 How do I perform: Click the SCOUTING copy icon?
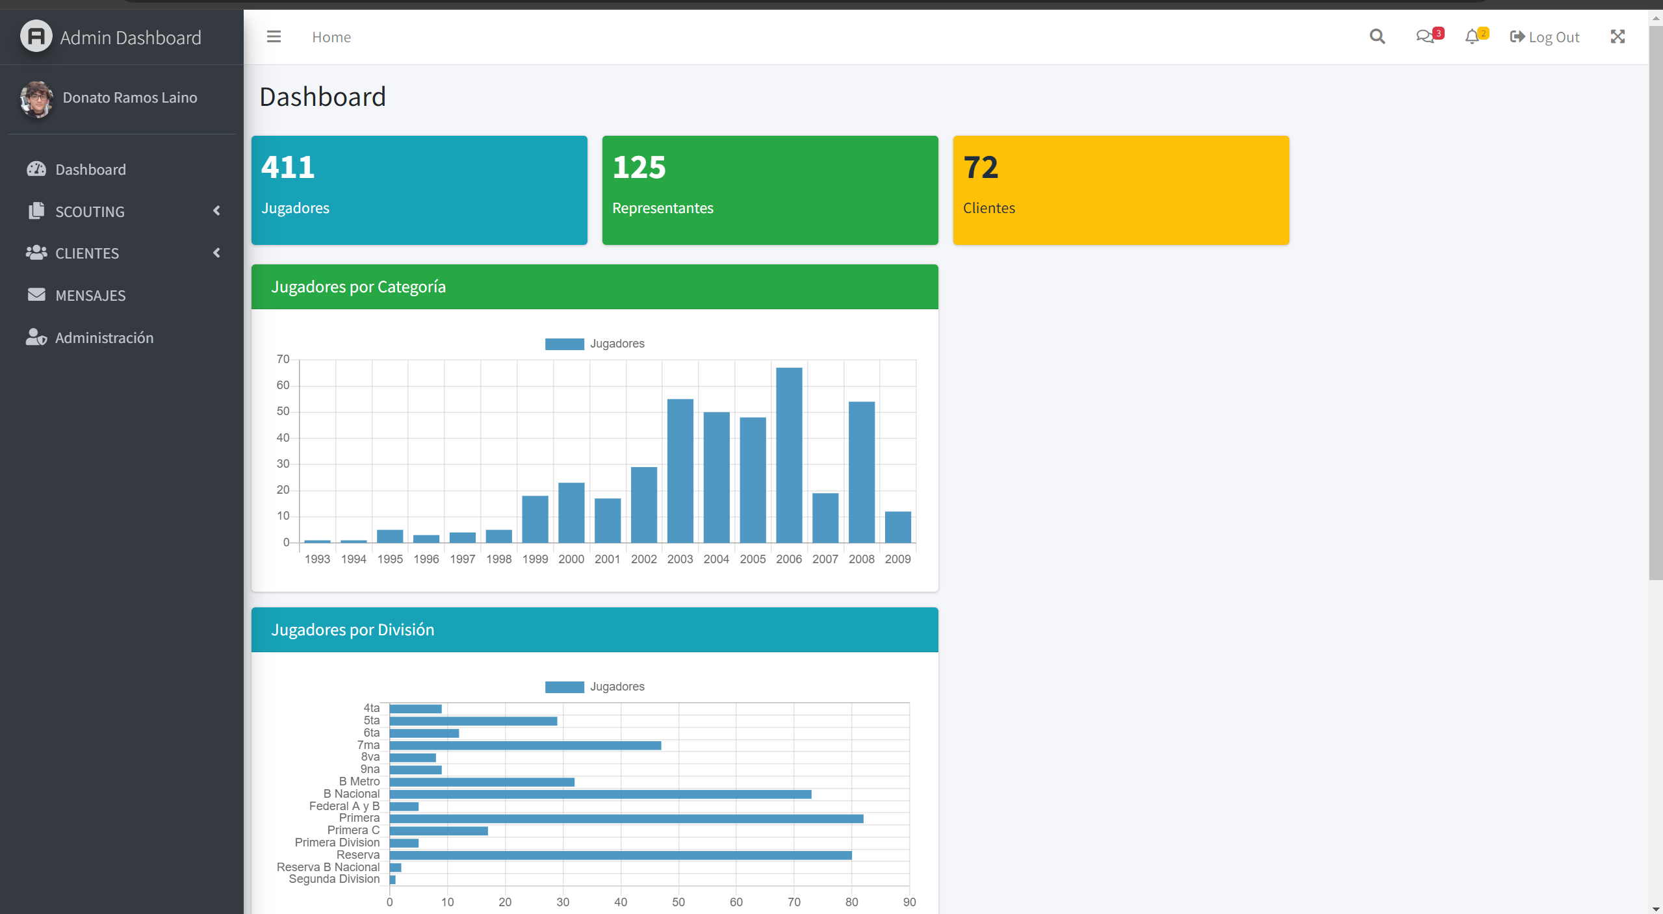point(36,210)
